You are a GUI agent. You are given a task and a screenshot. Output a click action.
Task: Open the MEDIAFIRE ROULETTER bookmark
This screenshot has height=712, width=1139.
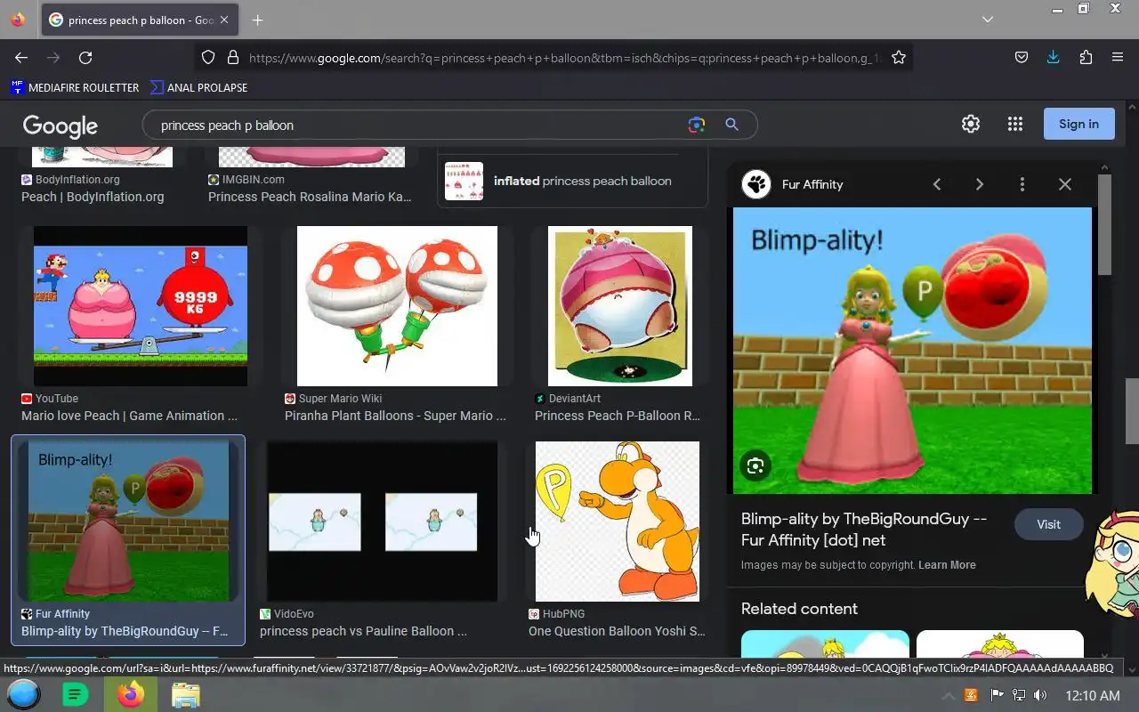[75, 87]
